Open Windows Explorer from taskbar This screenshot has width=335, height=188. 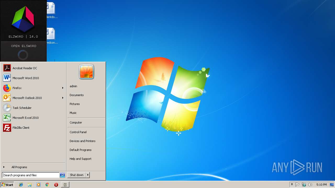click(x=30, y=185)
